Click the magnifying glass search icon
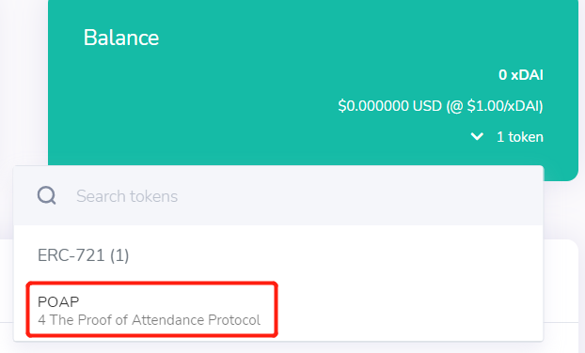The image size is (585, 353). [x=47, y=195]
